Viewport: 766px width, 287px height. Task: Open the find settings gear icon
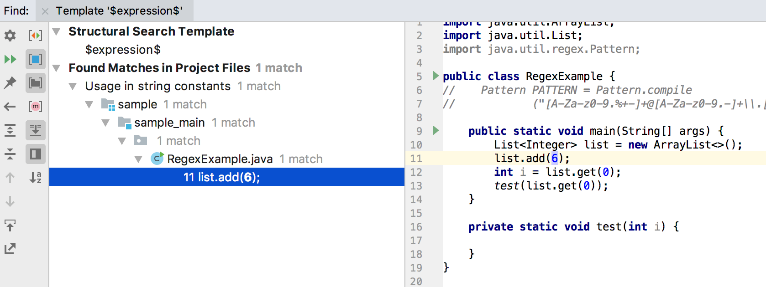coord(10,36)
